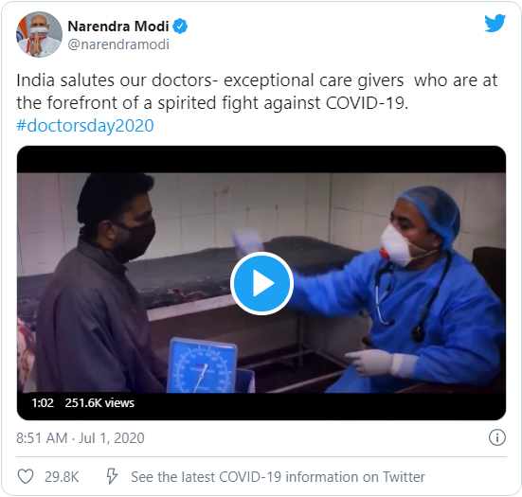The height and width of the screenshot is (497, 522).
Task: Like the tweet with the heart icon
Action: (x=26, y=476)
